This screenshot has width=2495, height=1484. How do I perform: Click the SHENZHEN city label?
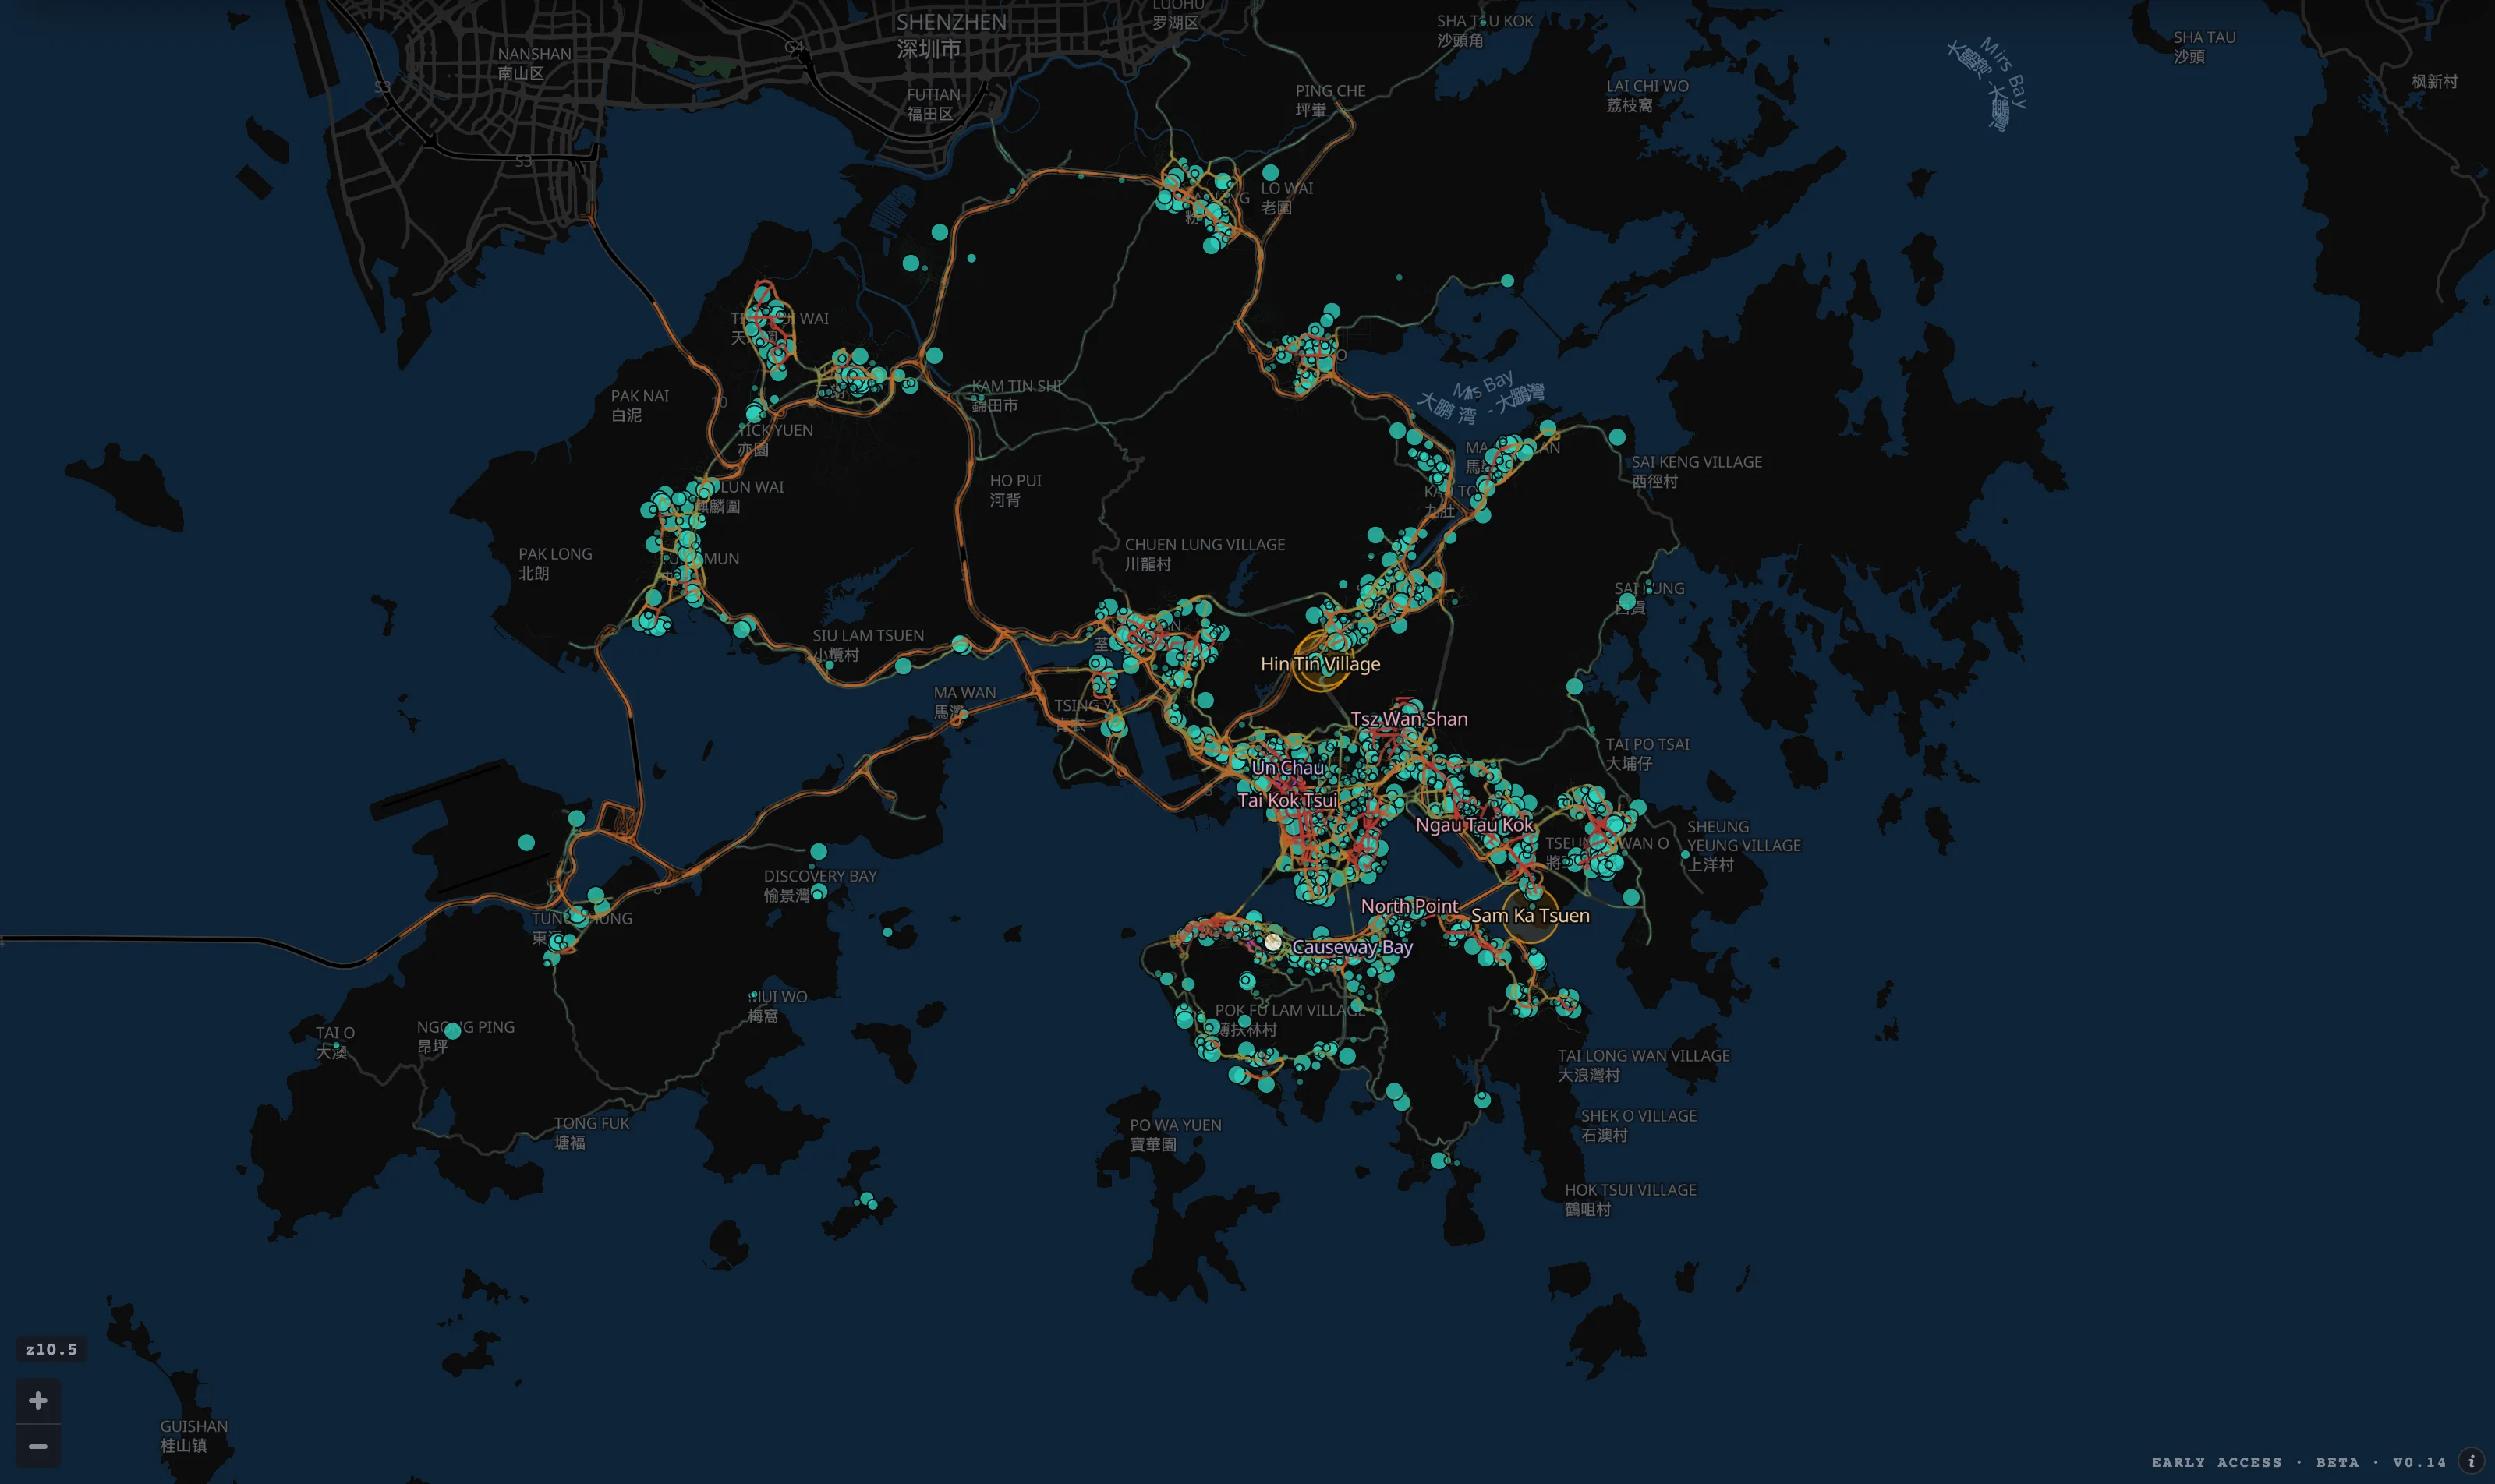(950, 35)
